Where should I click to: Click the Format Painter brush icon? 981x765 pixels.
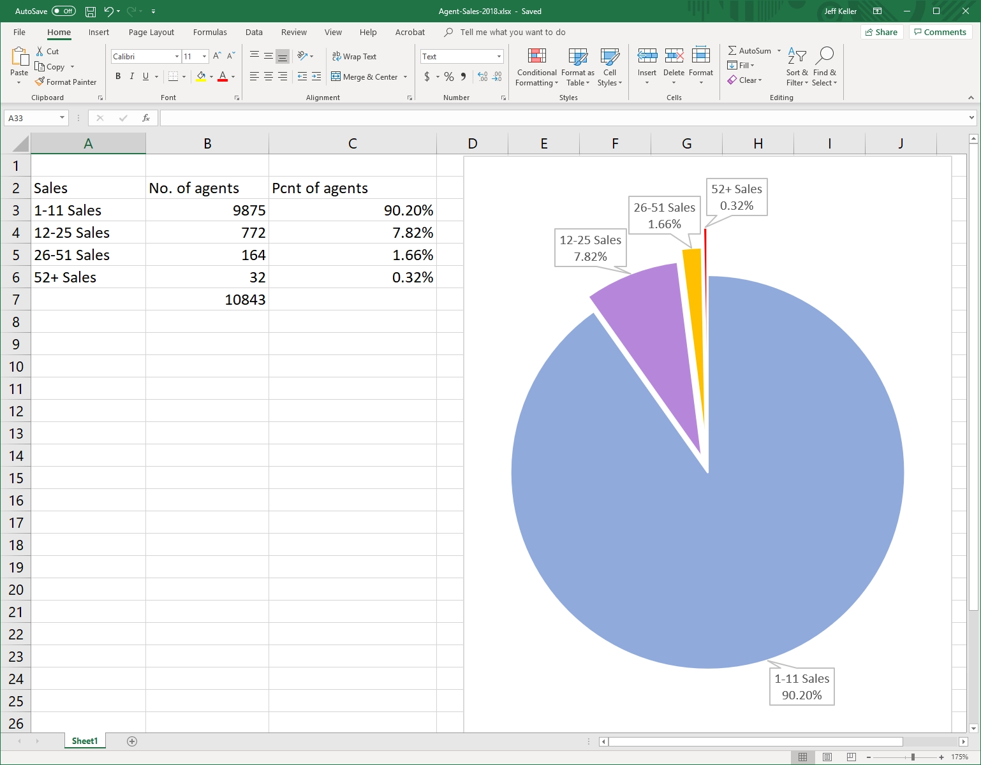pyautogui.click(x=40, y=82)
